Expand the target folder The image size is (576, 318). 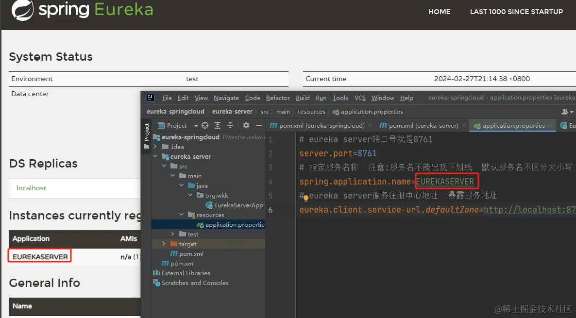(x=164, y=244)
